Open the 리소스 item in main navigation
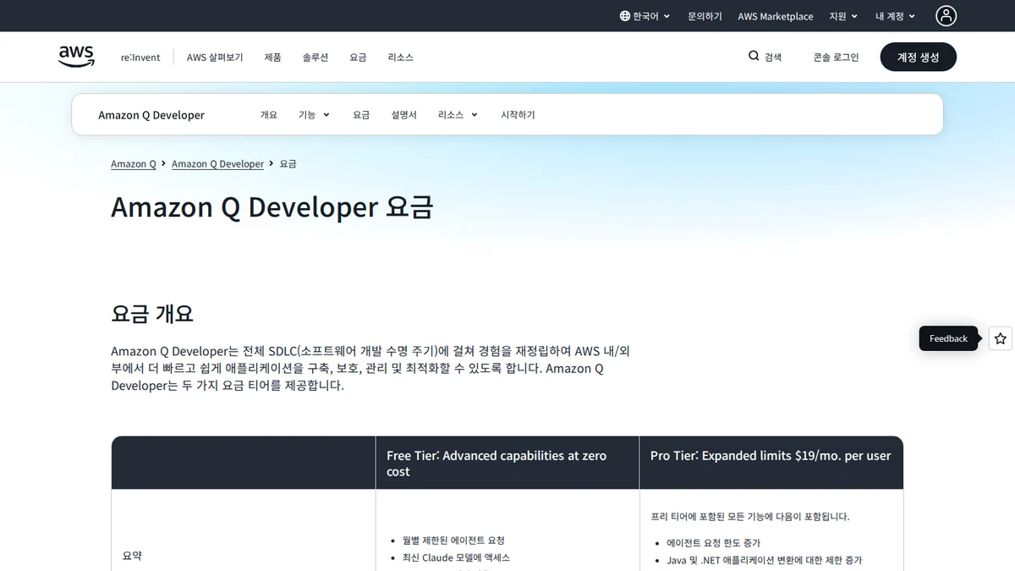The height and width of the screenshot is (571, 1015). 400,58
